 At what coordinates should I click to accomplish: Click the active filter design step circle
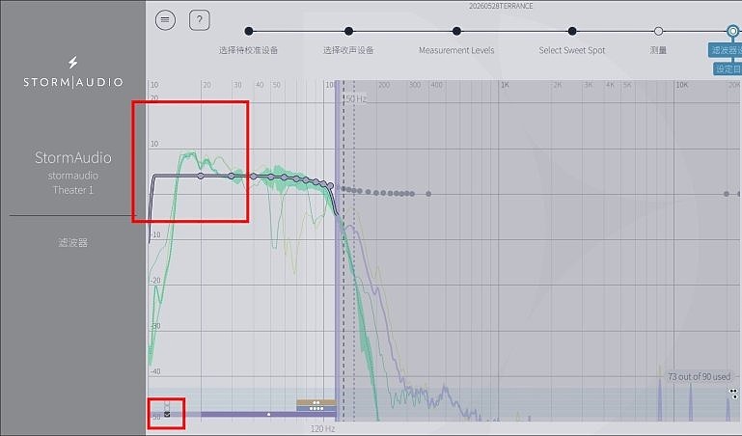(733, 31)
